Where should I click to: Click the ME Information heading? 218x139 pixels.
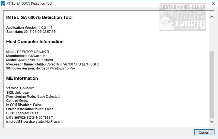22,78
